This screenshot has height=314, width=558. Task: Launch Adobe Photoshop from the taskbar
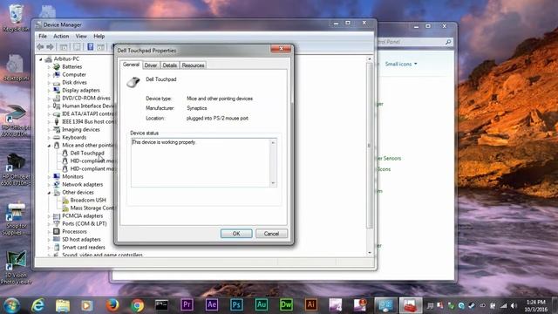236,304
